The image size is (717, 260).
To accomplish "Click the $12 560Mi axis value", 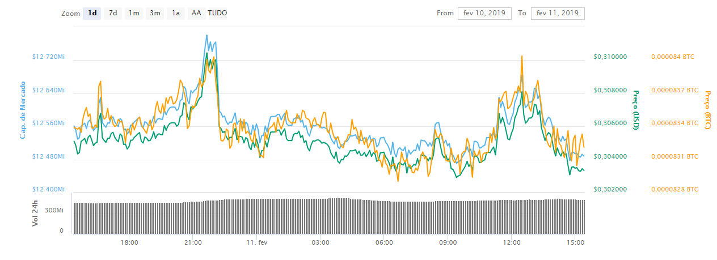I will (49, 123).
